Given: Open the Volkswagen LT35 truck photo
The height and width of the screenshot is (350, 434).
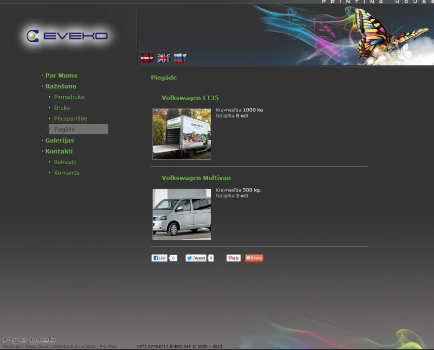Looking at the screenshot, I should click(182, 134).
